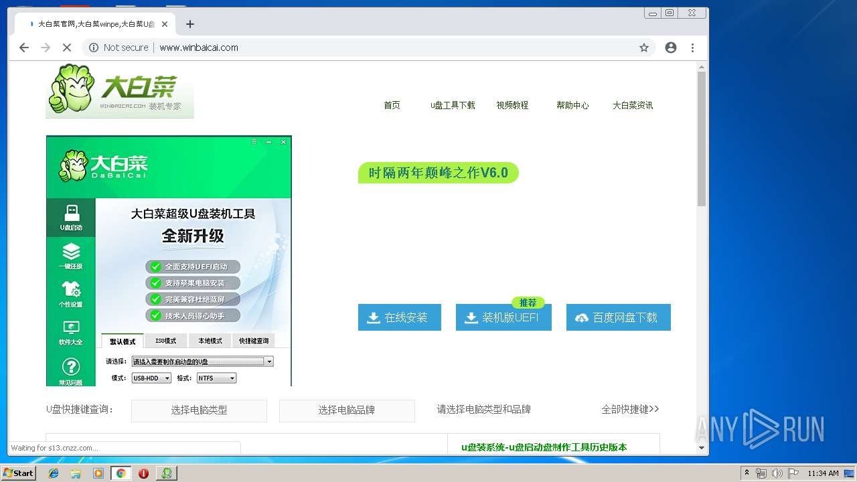
Task: Click the address bar URL
Action: pyautogui.click(x=199, y=48)
